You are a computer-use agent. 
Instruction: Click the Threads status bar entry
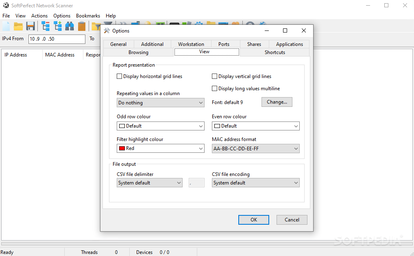(89, 252)
